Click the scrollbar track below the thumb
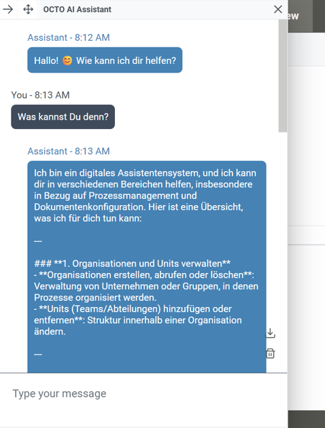Viewport: 325px width, 428px height. (x=283, y=251)
